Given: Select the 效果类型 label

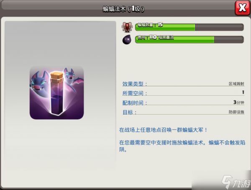Looking at the screenshot, I should click(x=134, y=84).
